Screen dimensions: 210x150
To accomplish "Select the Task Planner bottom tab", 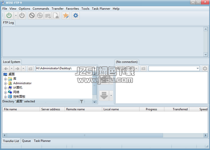I will 42,141.
